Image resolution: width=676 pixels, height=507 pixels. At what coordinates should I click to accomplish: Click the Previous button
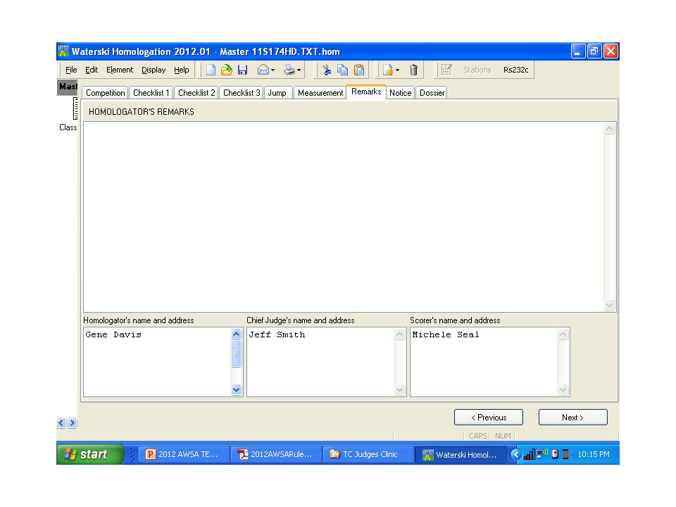point(489,418)
